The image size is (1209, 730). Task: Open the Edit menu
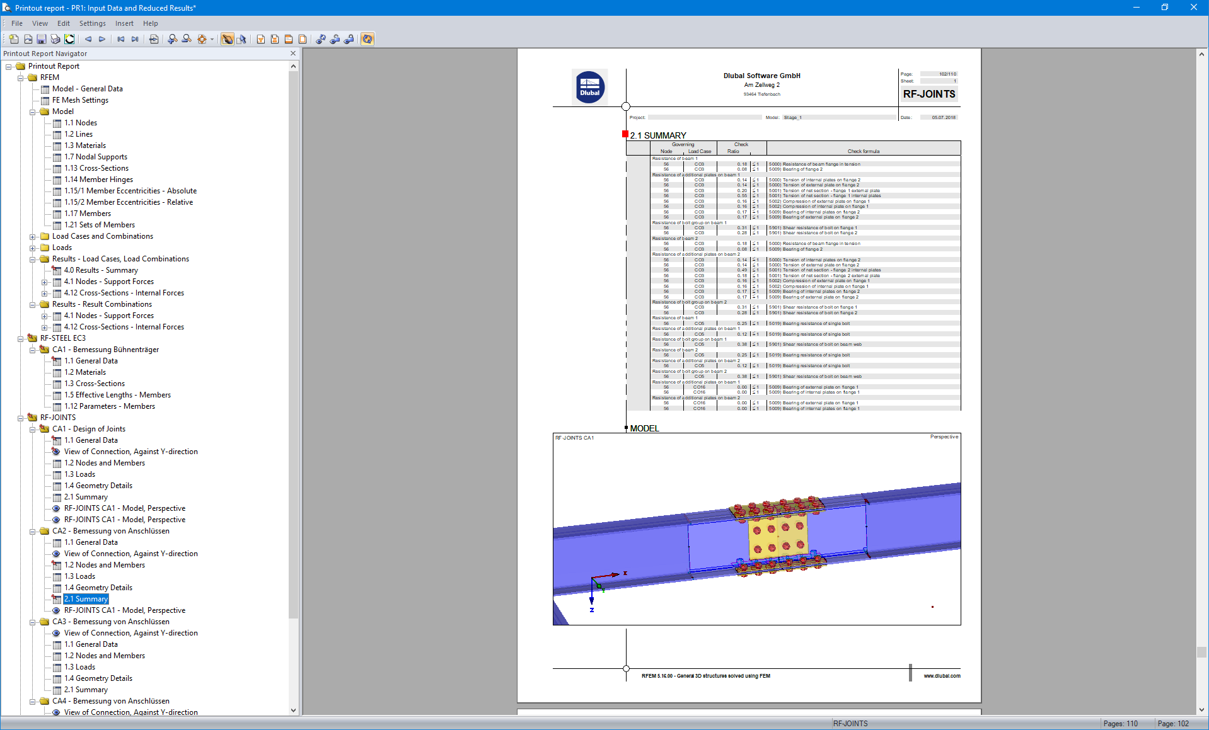pyautogui.click(x=64, y=23)
